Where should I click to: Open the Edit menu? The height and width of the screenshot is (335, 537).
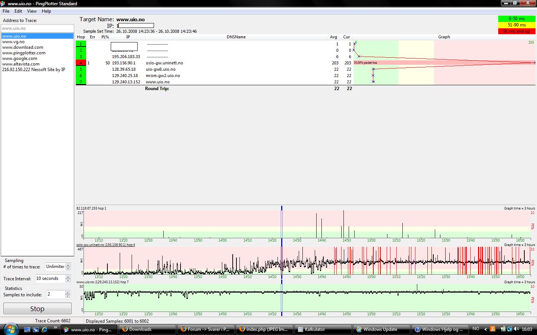[x=18, y=11]
